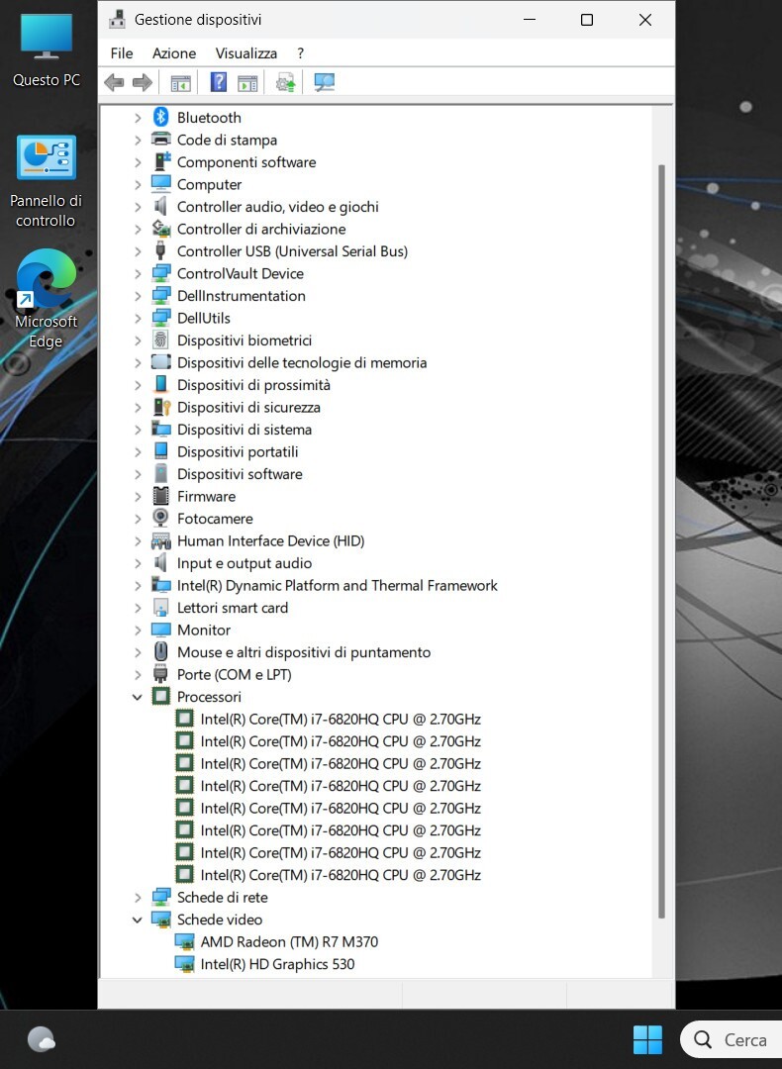Viewport: 782px width, 1069px height.
Task: Click the Device Manager title bar icon
Action: coord(117,19)
